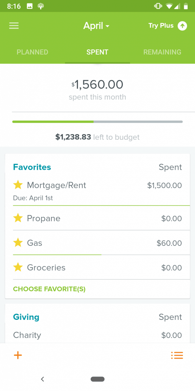The width and height of the screenshot is (195, 391).
Task: Open the April month selector dropdown
Action: [97, 26]
